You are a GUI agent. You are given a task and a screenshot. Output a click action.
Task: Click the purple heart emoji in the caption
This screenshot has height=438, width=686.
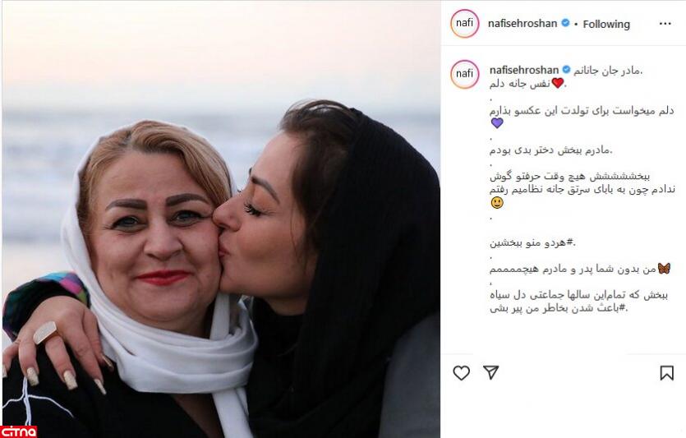497,123
